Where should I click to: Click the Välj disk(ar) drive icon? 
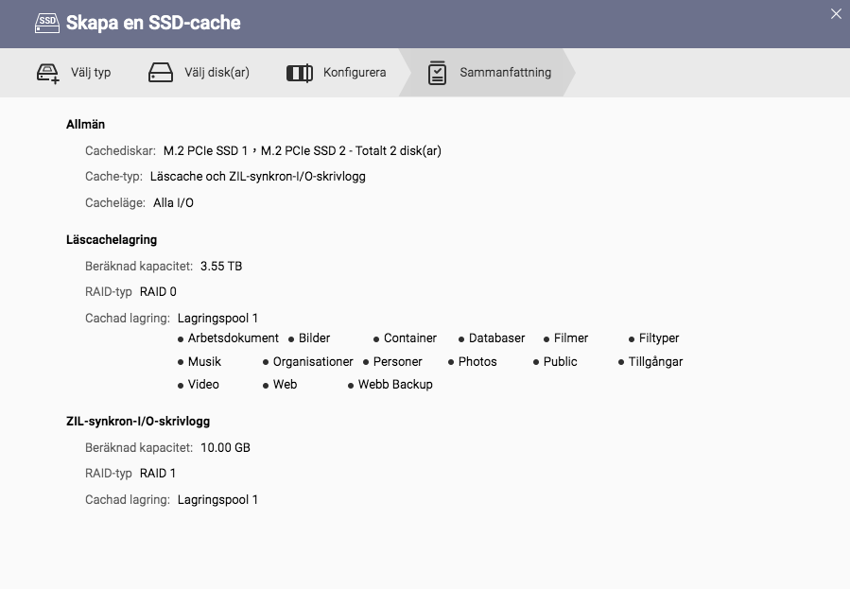(x=161, y=73)
